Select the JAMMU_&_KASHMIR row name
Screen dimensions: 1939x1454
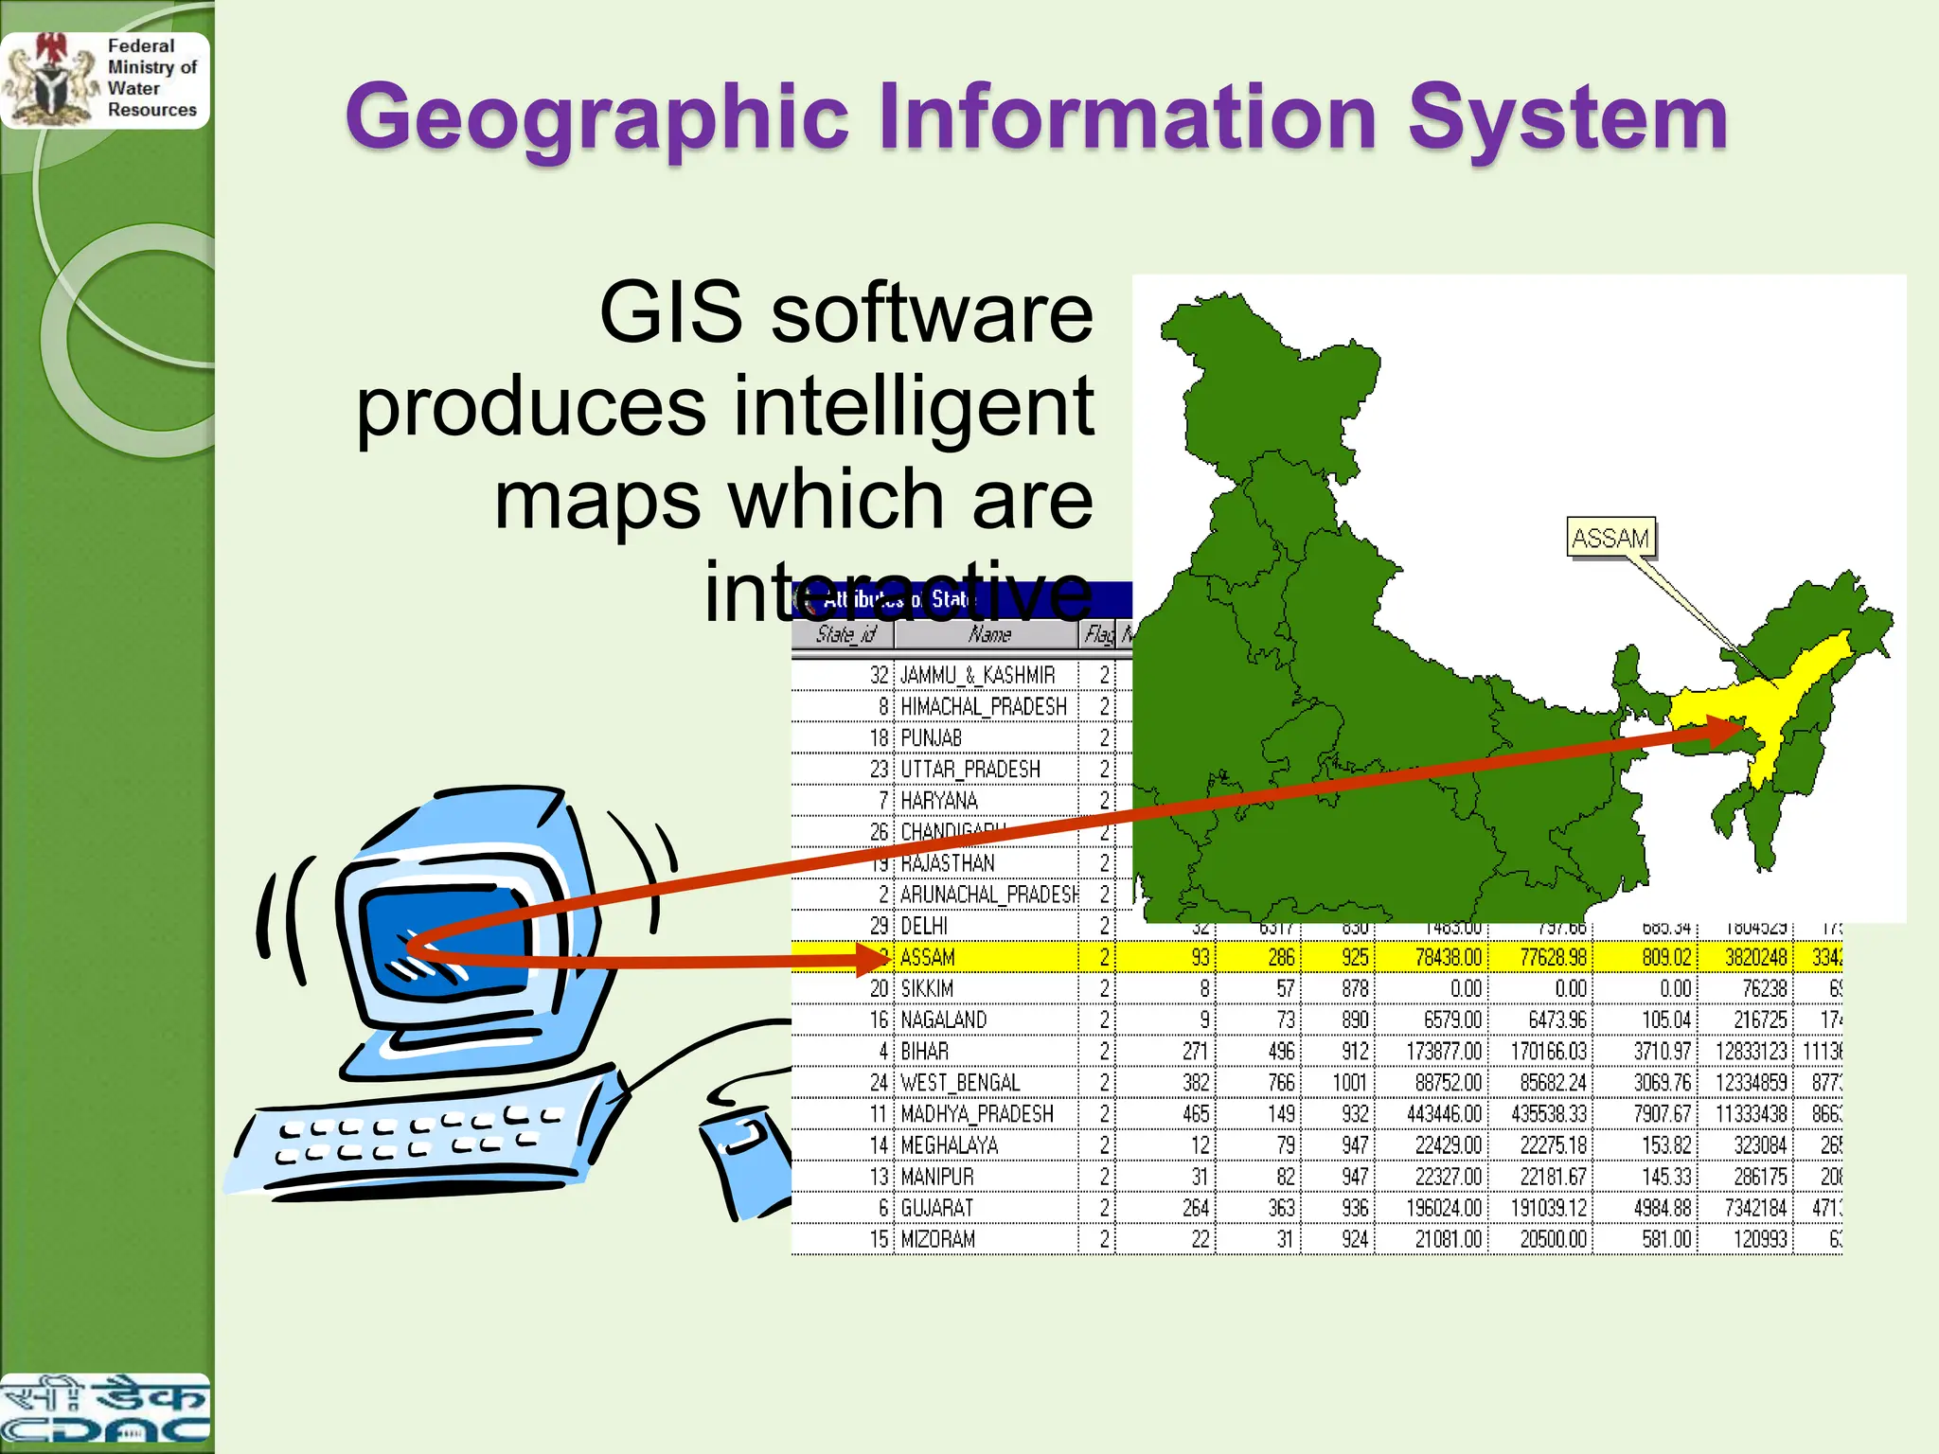pyautogui.click(x=977, y=675)
